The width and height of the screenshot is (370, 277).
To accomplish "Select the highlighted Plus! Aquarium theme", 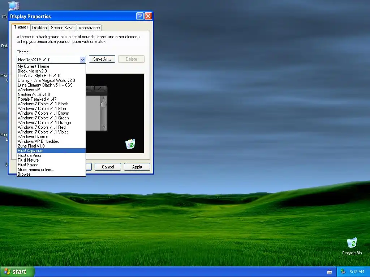I will coord(51,151).
